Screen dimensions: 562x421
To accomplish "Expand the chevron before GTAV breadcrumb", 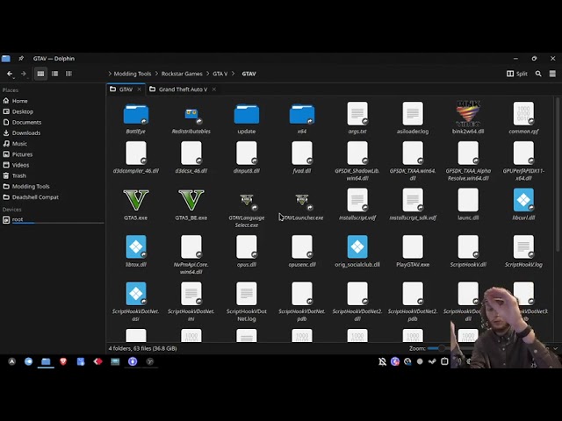I will pos(234,74).
